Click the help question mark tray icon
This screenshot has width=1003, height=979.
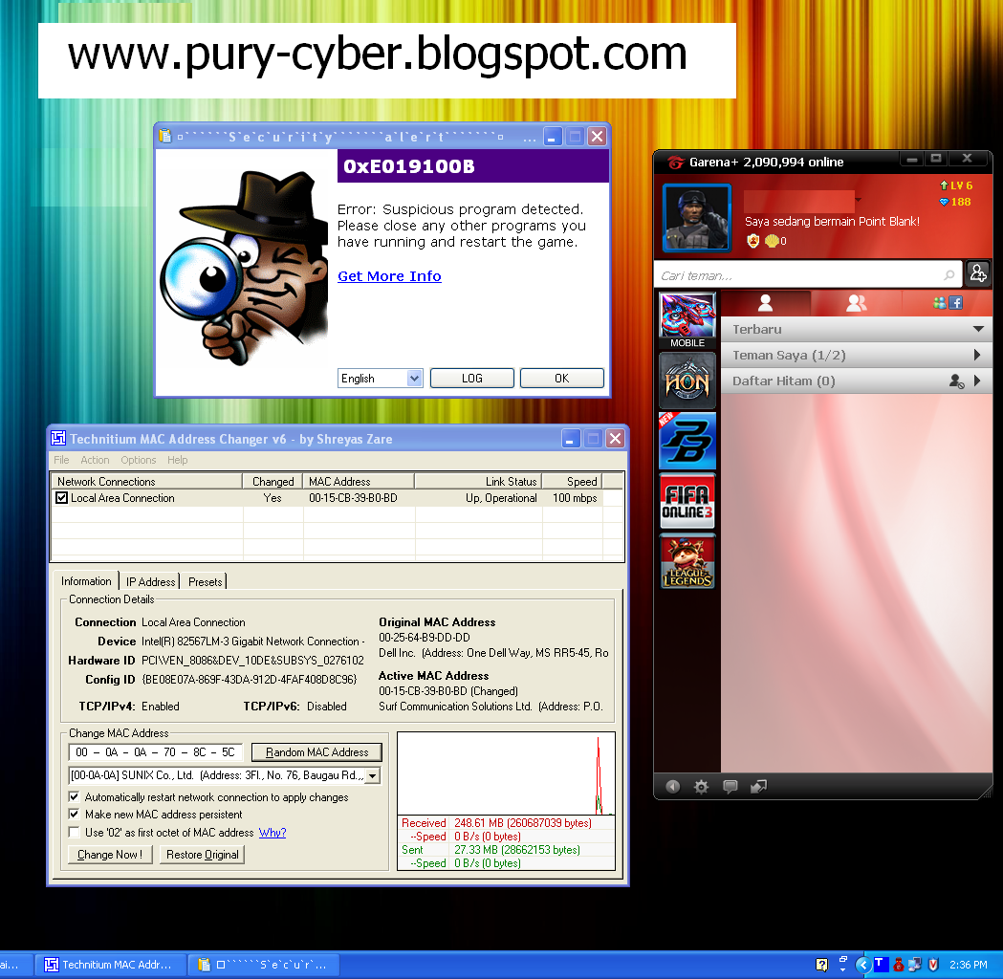[822, 965]
